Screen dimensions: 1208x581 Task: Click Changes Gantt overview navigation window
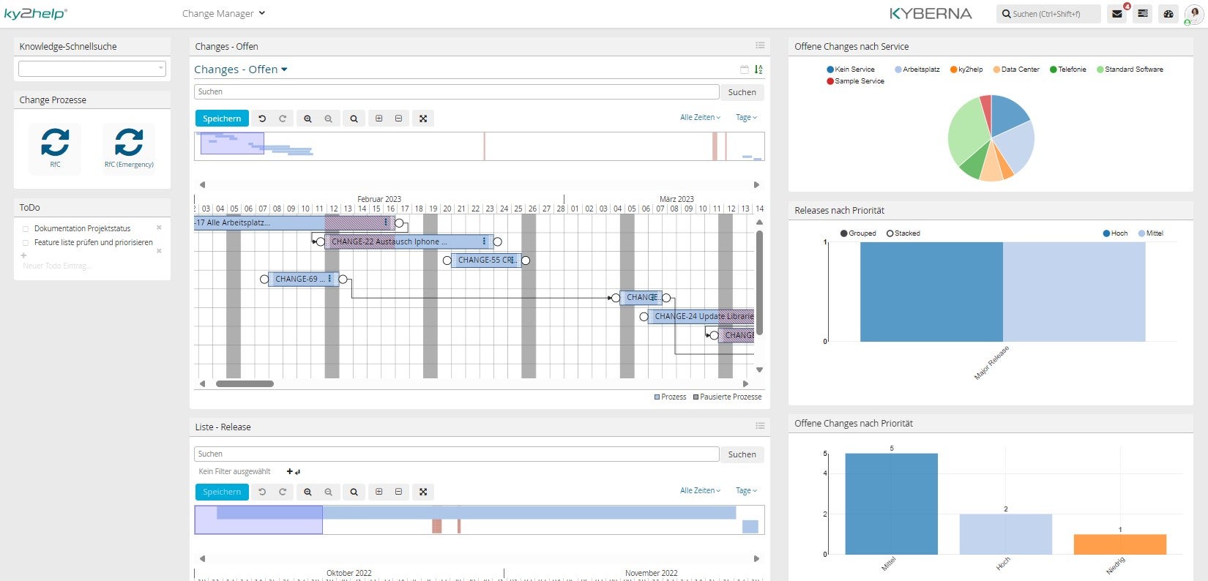point(232,143)
